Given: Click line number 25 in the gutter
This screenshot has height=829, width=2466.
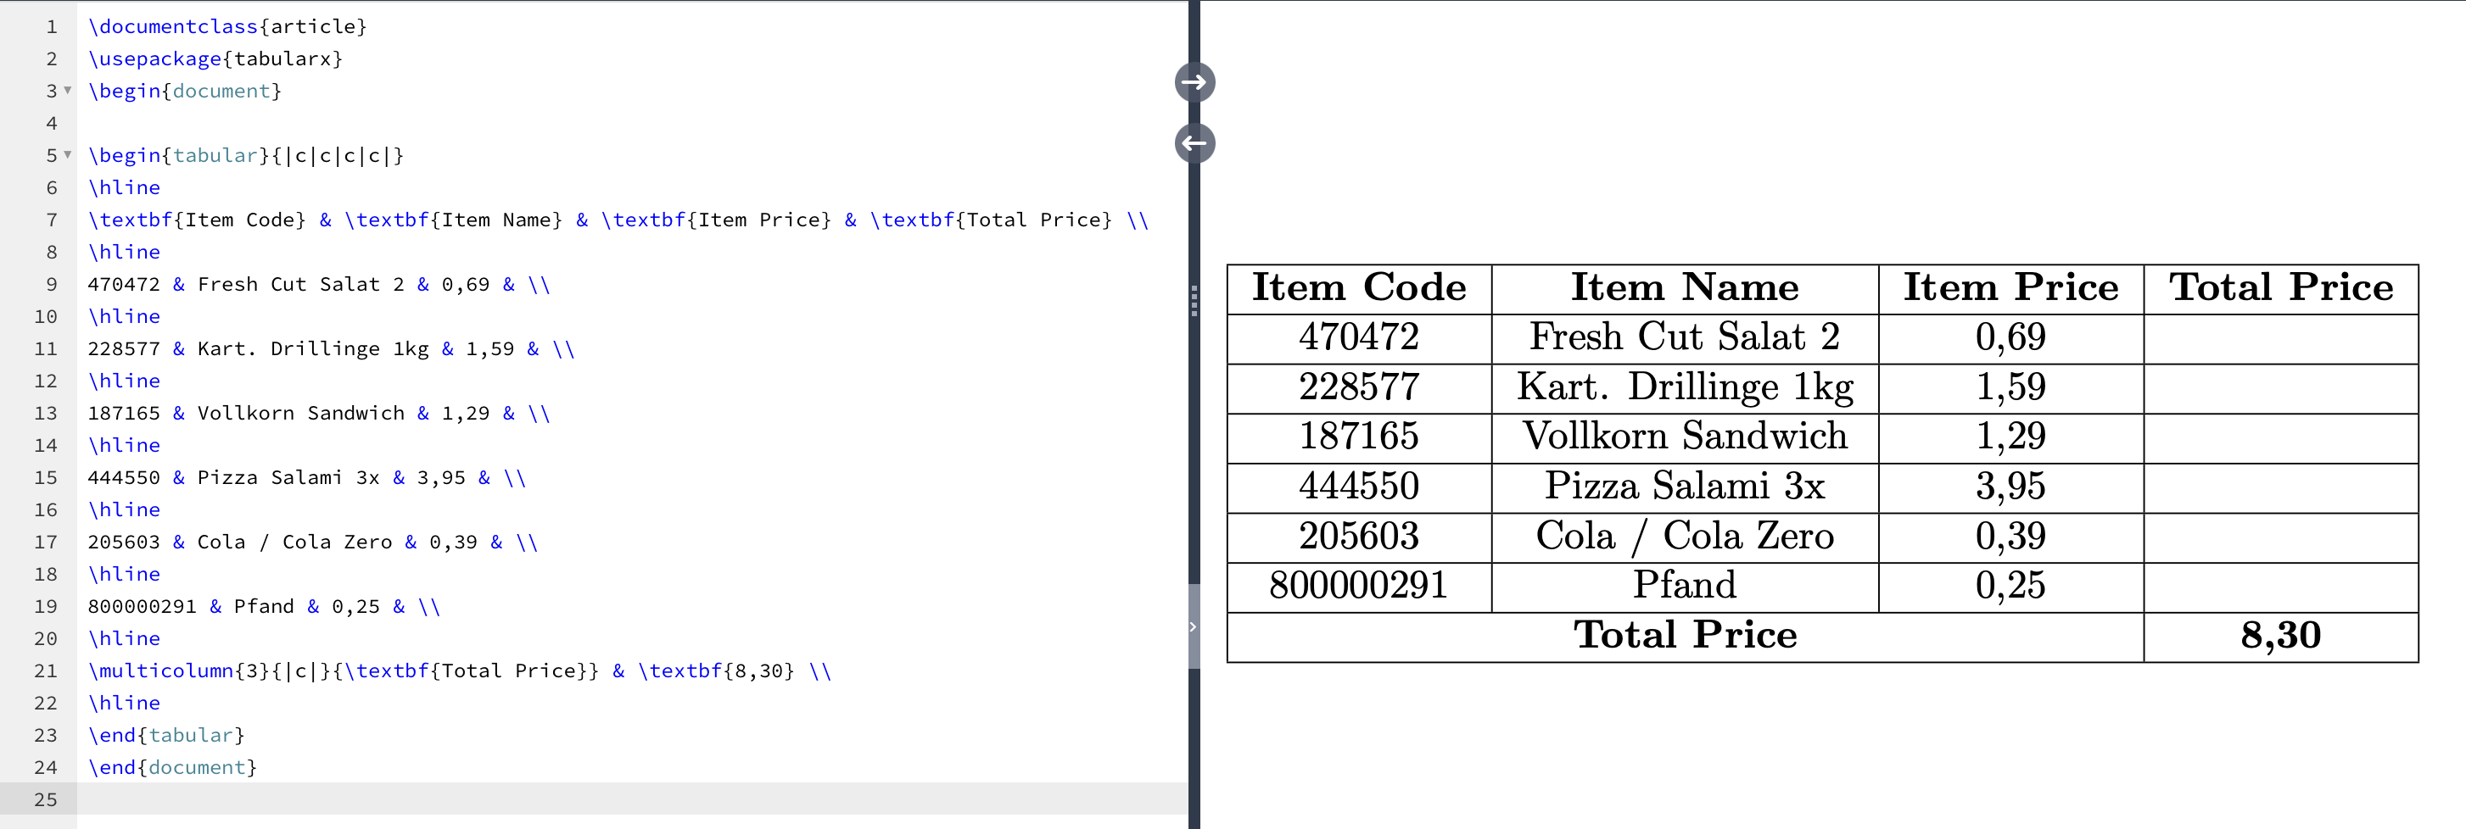Looking at the screenshot, I should (46, 799).
